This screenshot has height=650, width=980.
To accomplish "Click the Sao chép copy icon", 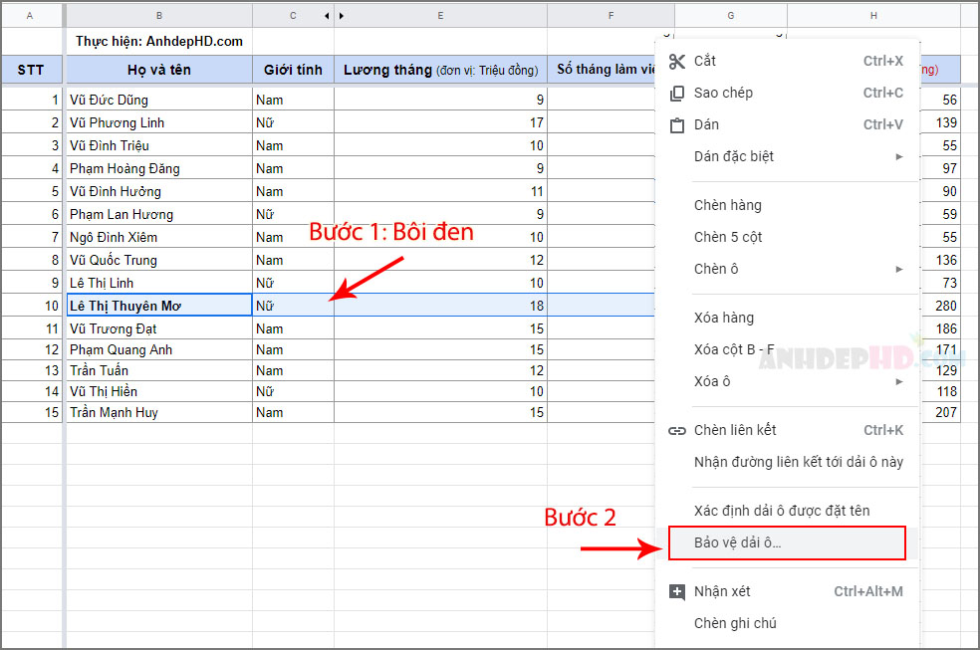I will (x=677, y=93).
